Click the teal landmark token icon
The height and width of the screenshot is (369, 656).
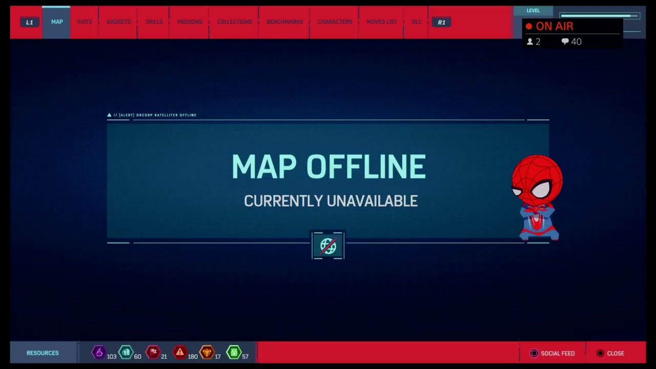coord(126,353)
